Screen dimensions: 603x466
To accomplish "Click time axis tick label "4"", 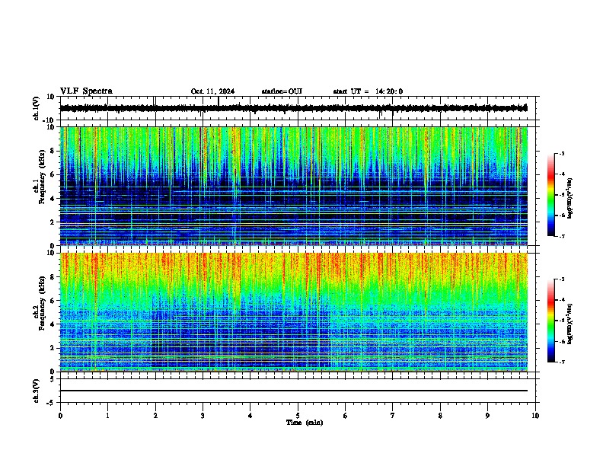I will pos(250,416).
